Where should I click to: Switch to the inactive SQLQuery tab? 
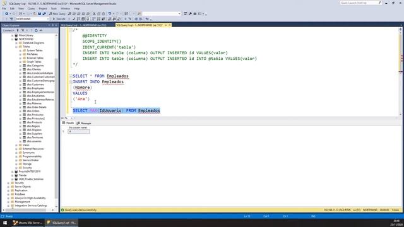point(84,25)
